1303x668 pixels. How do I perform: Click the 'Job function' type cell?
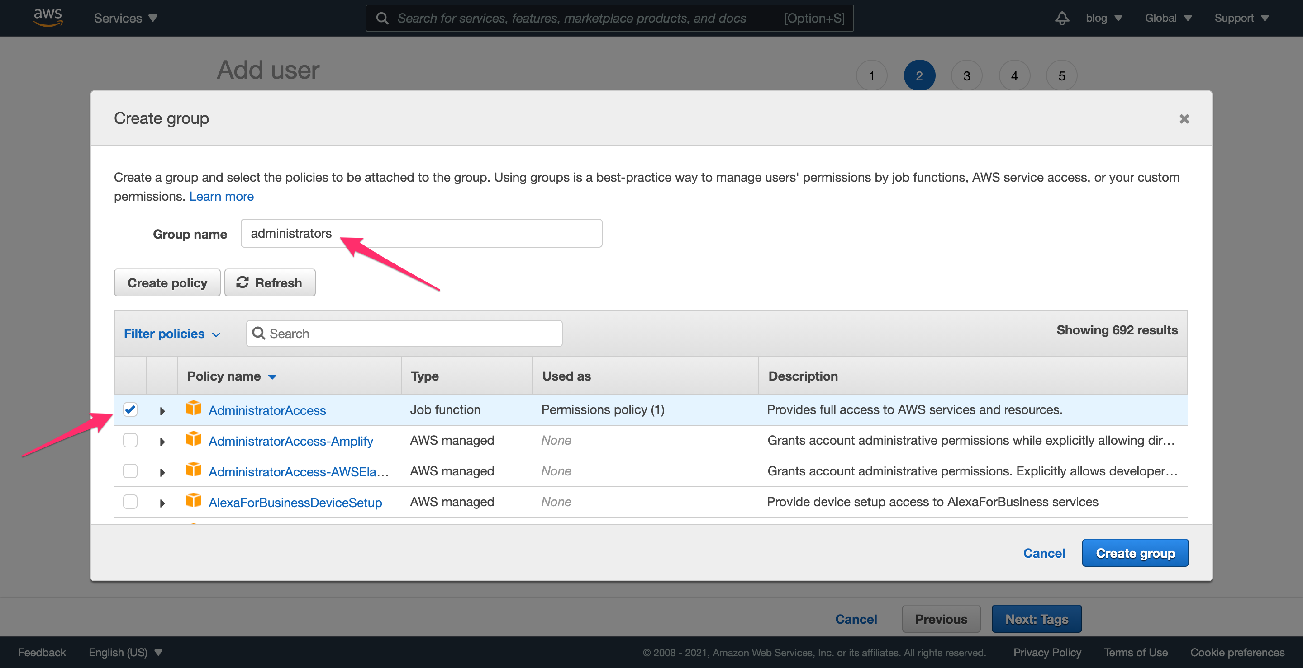point(445,409)
